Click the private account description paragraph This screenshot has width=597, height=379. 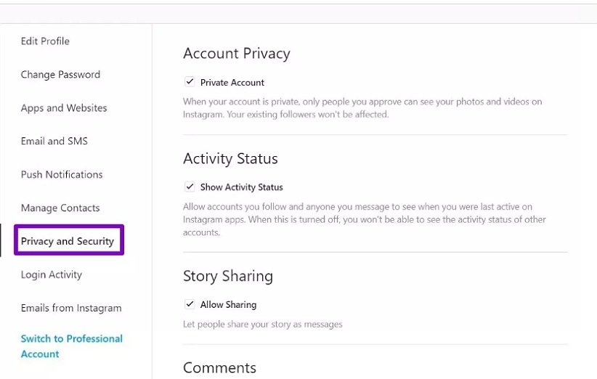[362, 108]
